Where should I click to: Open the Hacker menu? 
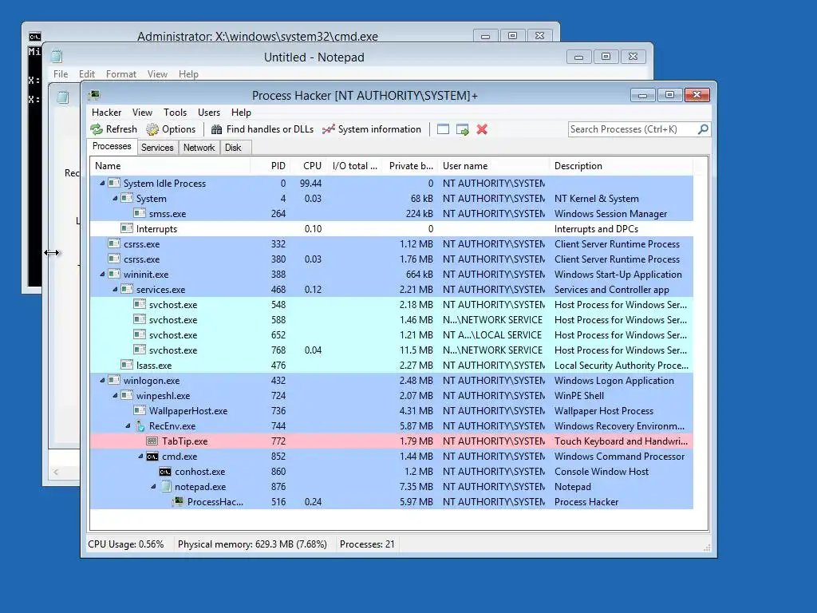(x=106, y=113)
